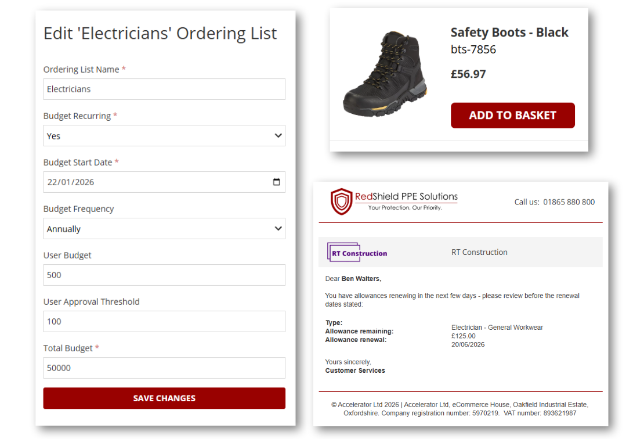Click the ADD TO BASKET button
Screen dimensions: 644x439
pyautogui.click(x=512, y=115)
